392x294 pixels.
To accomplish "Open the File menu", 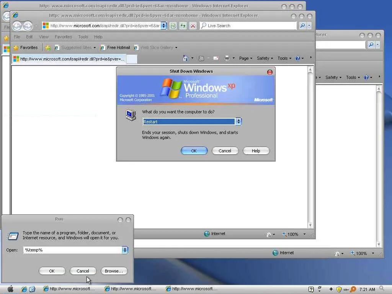I will click(17, 37).
